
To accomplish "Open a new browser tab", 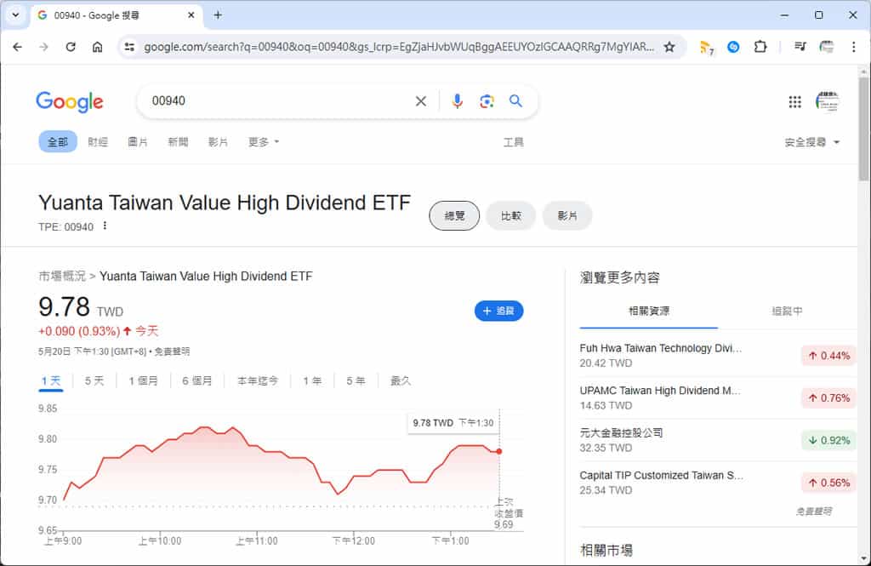I will click(218, 15).
